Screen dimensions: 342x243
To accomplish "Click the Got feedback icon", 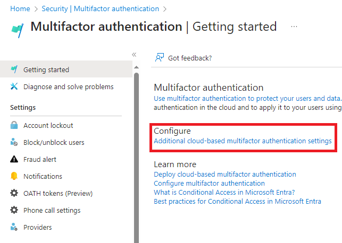I will [x=159, y=58].
